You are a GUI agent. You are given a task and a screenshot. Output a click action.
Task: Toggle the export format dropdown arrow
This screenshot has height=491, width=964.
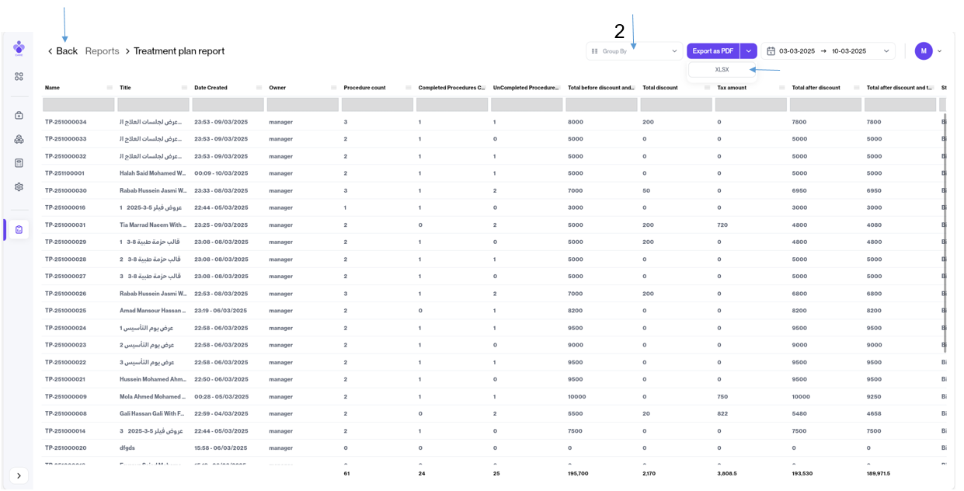click(748, 51)
